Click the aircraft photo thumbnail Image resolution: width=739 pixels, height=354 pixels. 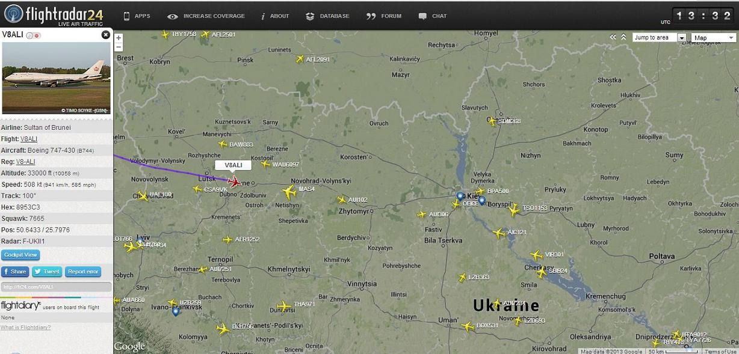(57, 78)
